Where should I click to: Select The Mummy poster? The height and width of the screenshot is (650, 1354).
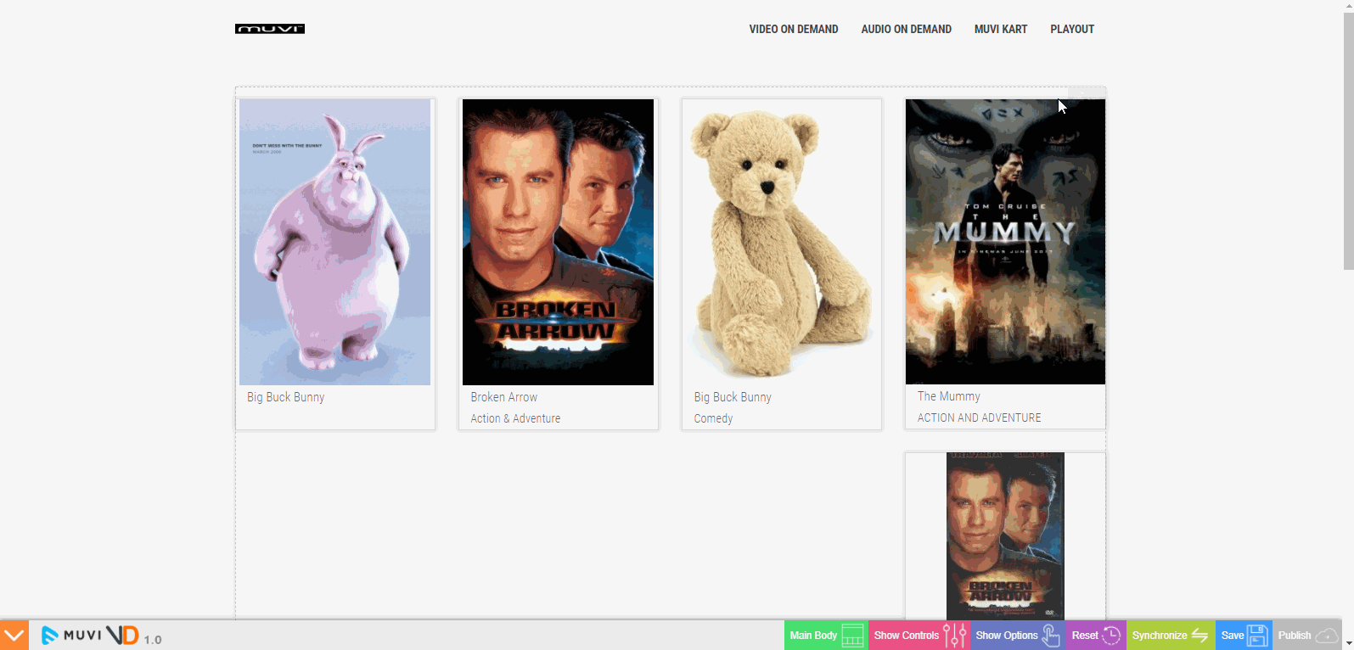(1005, 242)
